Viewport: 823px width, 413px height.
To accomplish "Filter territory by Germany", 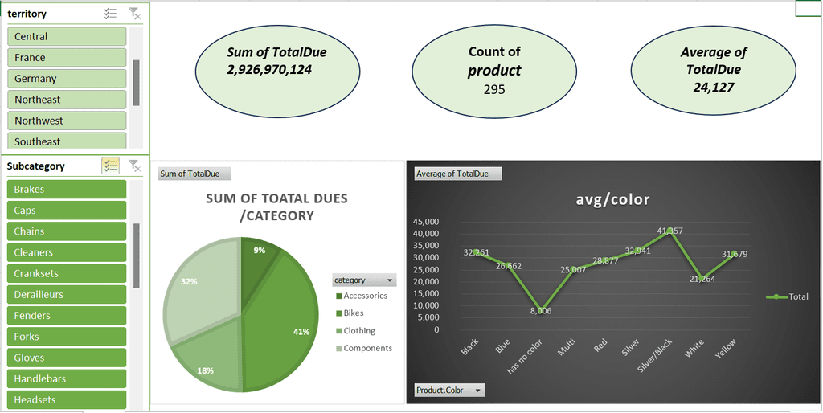I will pos(67,79).
